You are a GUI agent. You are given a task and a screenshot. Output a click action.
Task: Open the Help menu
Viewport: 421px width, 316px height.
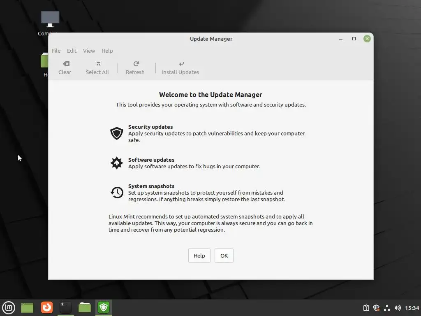click(107, 51)
